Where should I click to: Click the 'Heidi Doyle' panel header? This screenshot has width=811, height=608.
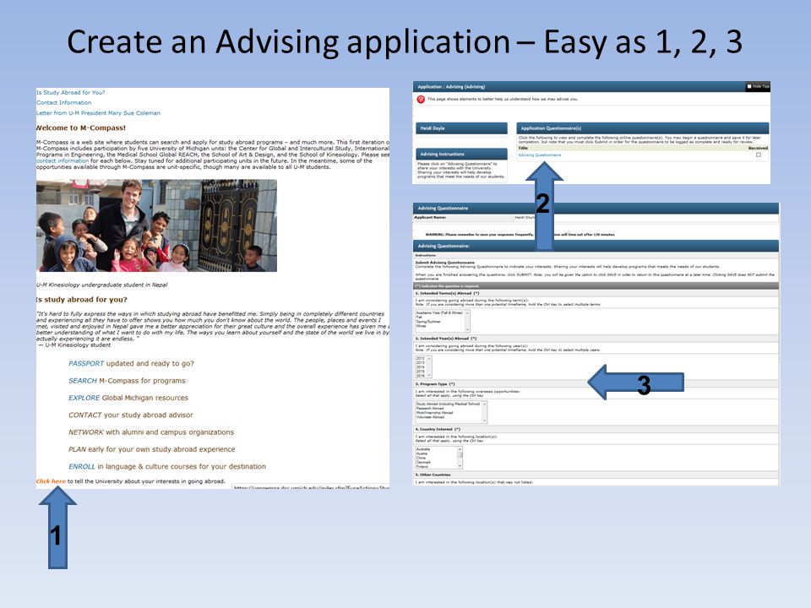[x=461, y=128]
